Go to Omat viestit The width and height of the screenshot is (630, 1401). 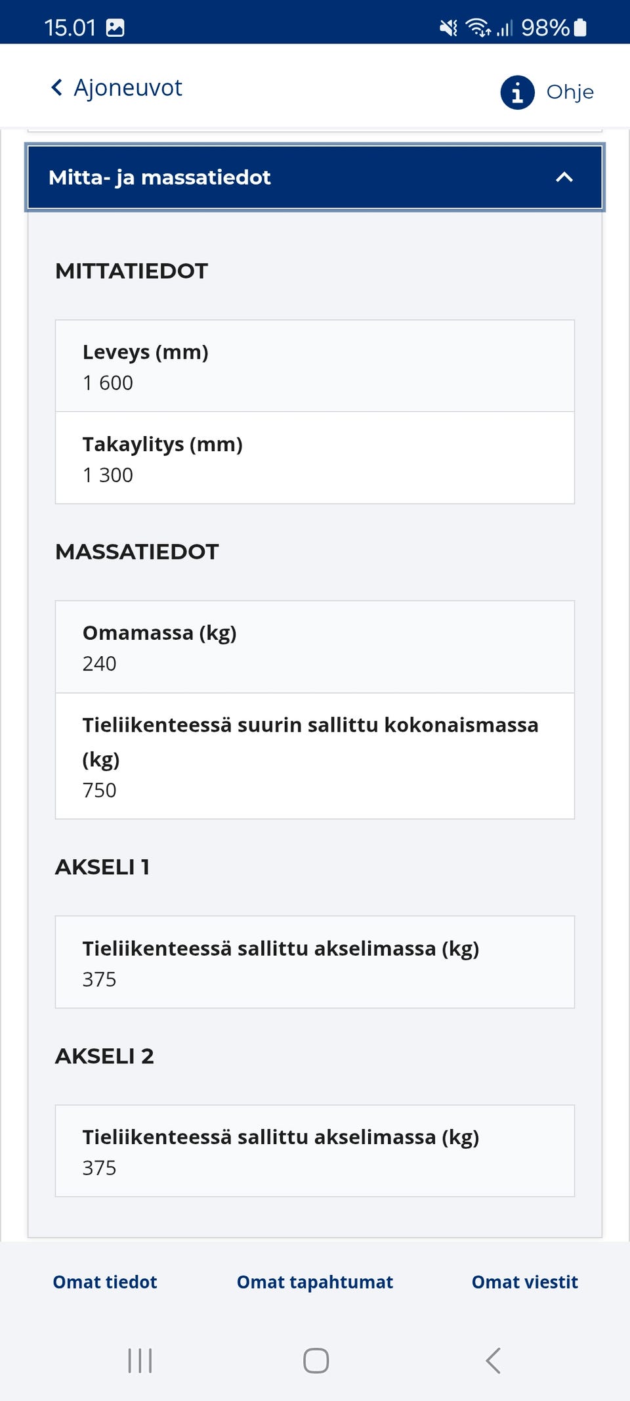524,1282
